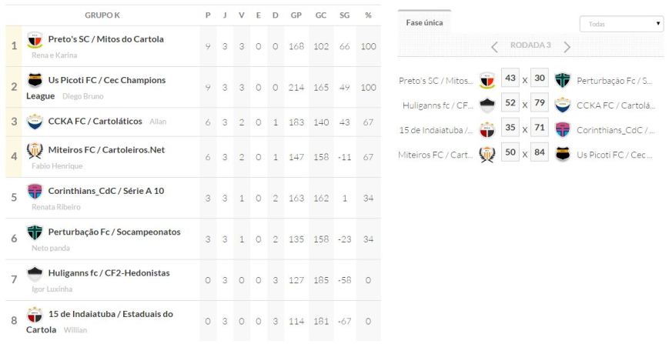This screenshot has width=669, height=344.
Task: Click Miteiros FC crest in standings table
Action: (x=35, y=150)
